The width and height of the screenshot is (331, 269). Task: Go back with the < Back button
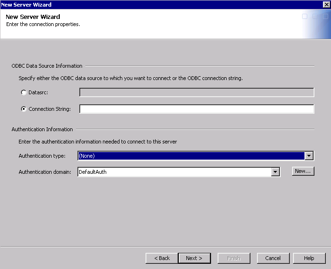click(162, 258)
